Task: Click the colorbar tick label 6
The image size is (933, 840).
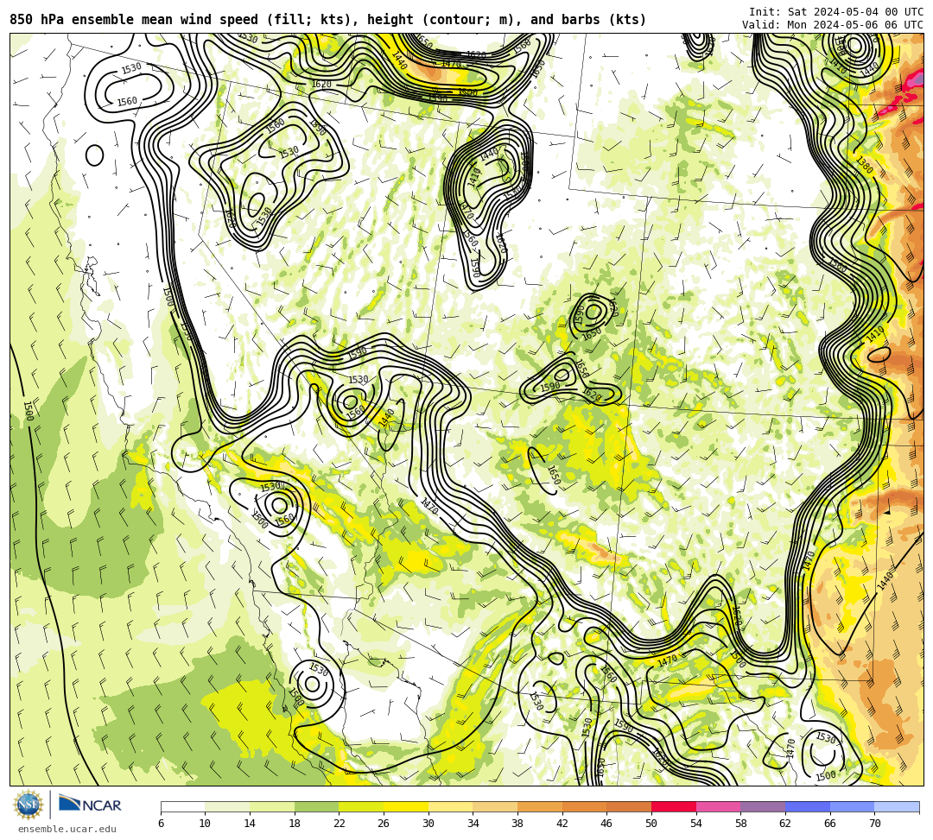Action: pos(161,824)
